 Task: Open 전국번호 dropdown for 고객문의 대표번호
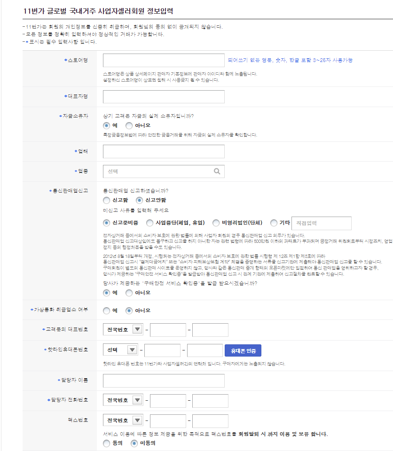click(123, 330)
